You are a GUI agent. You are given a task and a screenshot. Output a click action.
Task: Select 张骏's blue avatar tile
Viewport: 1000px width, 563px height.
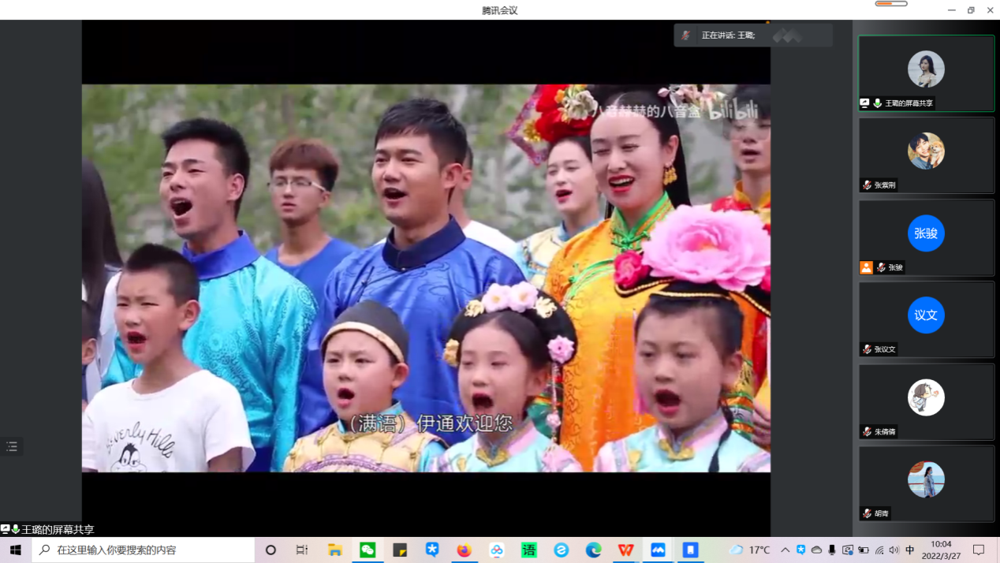tap(926, 233)
